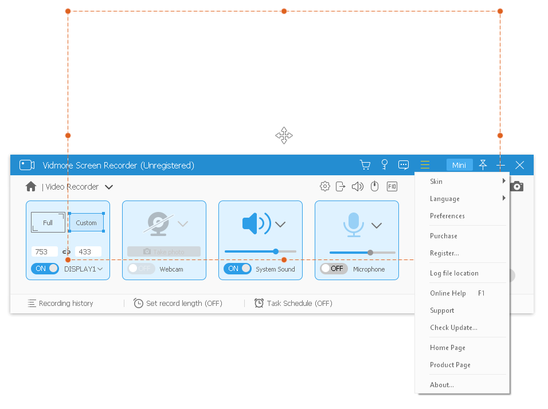
Task: Click the disabled webcam icon
Action: click(158, 224)
